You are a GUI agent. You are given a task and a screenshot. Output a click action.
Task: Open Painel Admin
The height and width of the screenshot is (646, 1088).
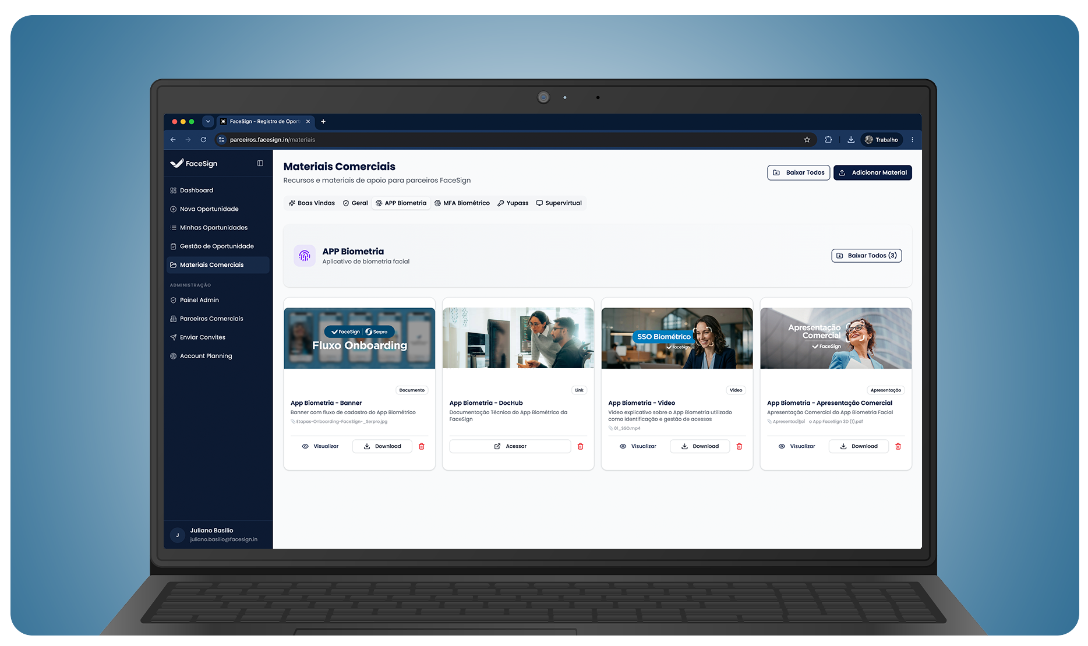click(x=218, y=300)
